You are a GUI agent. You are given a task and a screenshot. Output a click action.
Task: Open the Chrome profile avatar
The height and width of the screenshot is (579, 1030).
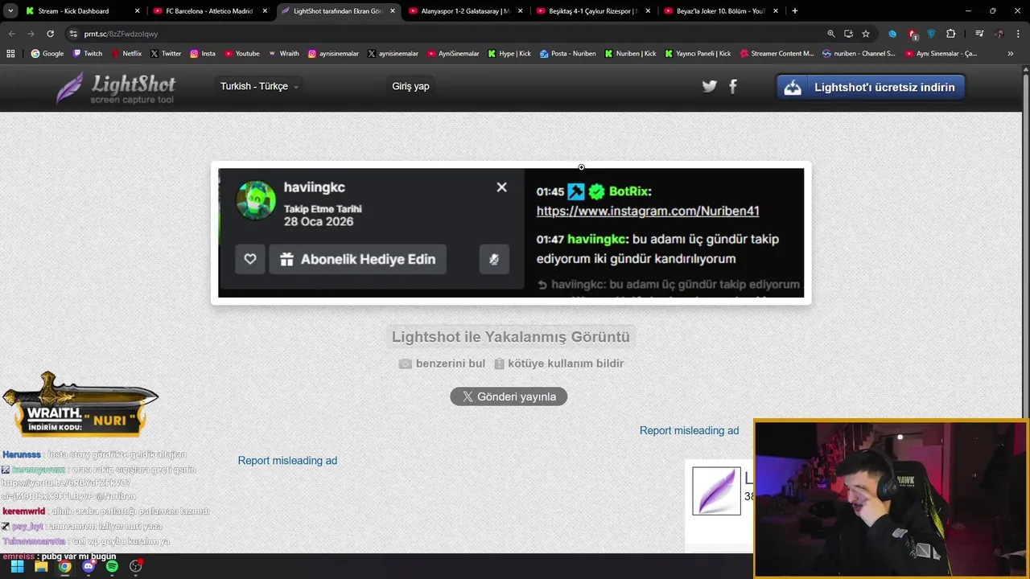999,34
